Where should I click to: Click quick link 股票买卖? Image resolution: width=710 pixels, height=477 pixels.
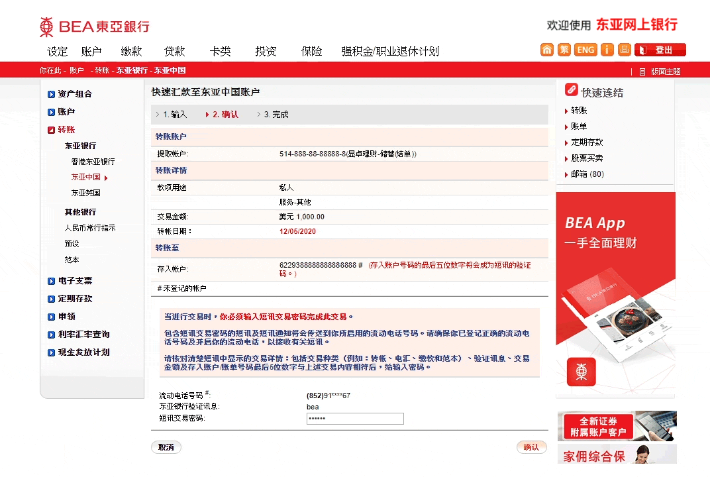[x=587, y=158]
